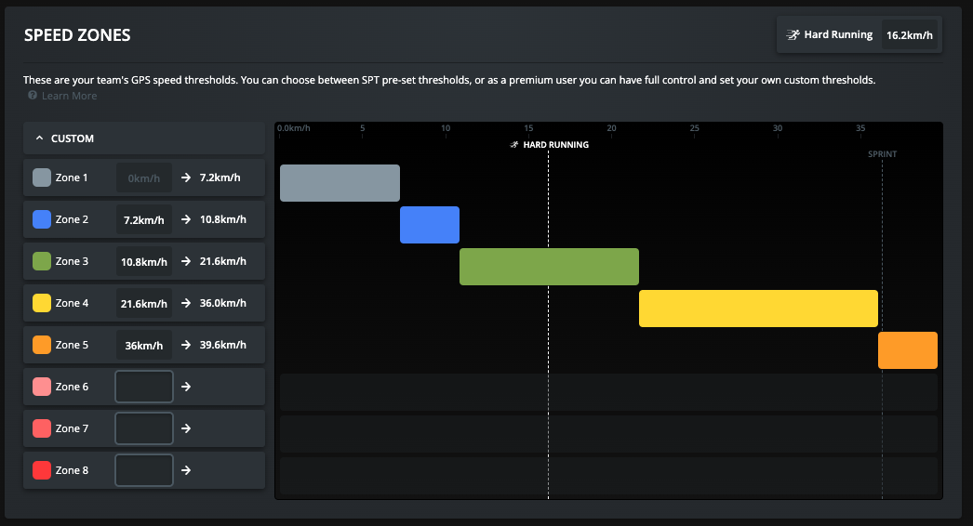Click the running icon beside Hard Running
The image size is (973, 526).
793,35
